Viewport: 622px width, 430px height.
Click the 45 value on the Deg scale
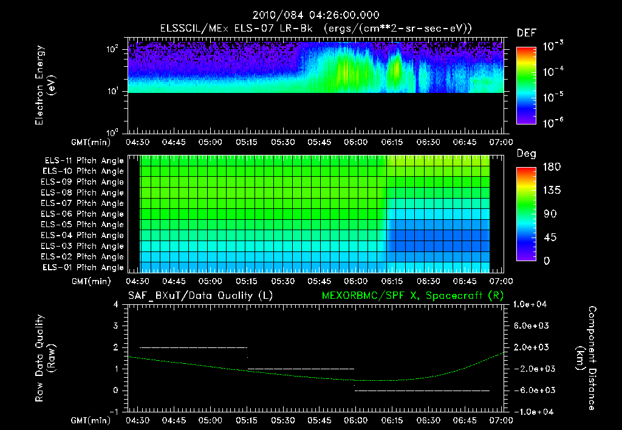coord(550,237)
